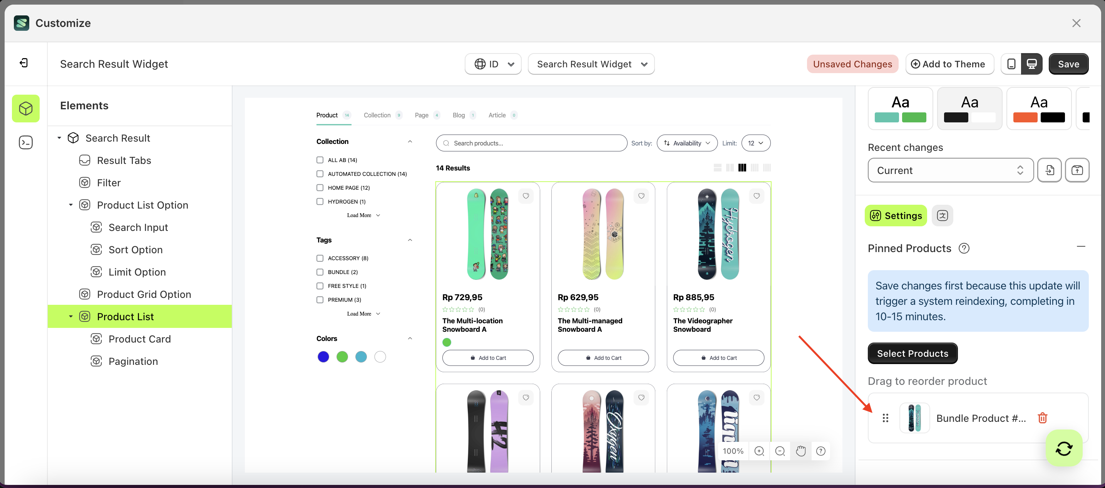Screen dimensions: 1105x488
Task: Switch to the Collection results tab
Action: tap(377, 115)
